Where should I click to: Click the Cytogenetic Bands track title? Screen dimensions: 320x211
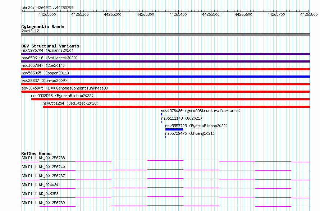click(x=43, y=27)
